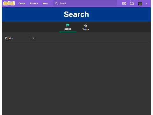The width and height of the screenshot is (153, 115).
Task: Open the Messages envelope icon
Action: (x=124, y=4)
